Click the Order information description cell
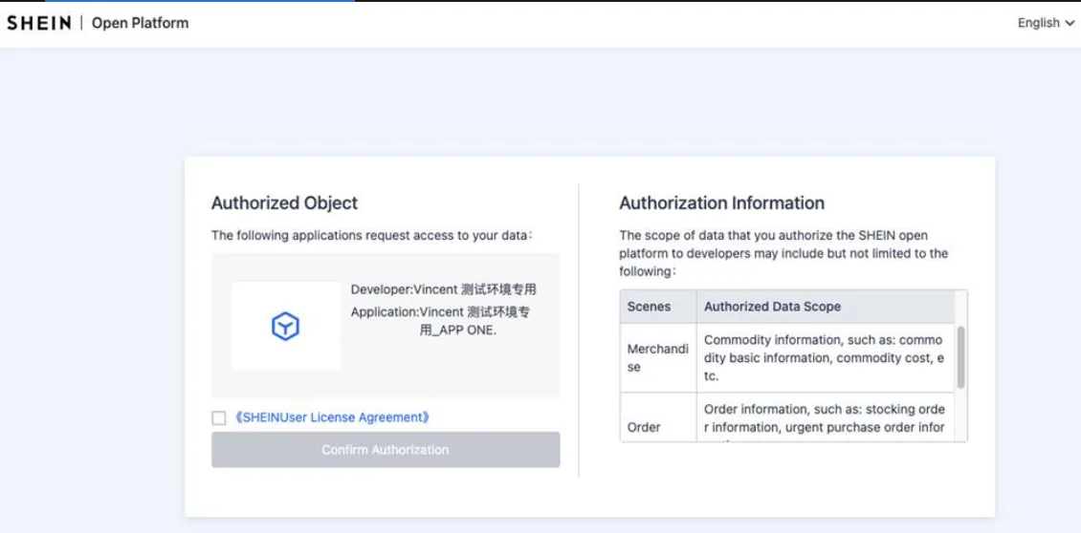 (826, 418)
